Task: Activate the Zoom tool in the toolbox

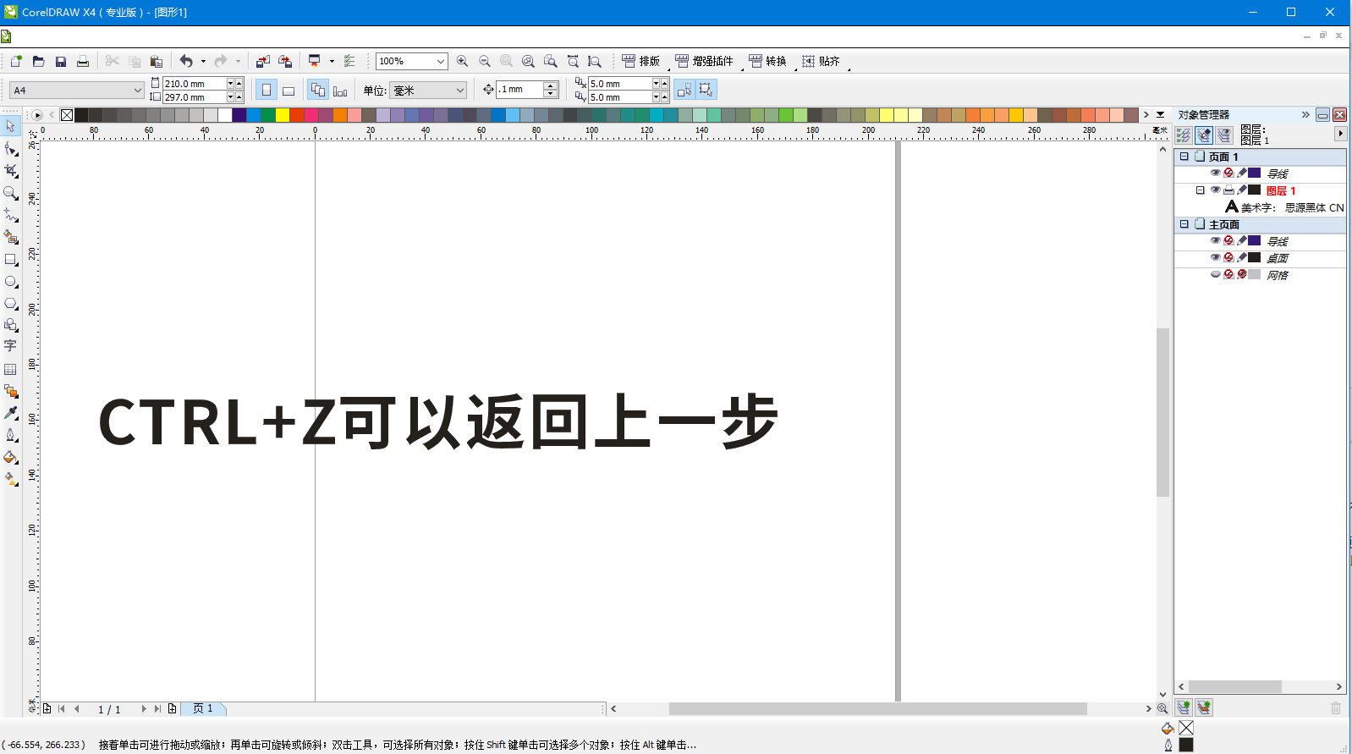Action: [x=10, y=193]
